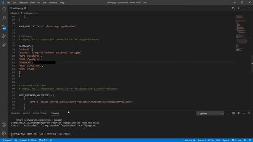Click Ln 82, Col 14 cursor position
This screenshot has width=253, height=142.
189,140
